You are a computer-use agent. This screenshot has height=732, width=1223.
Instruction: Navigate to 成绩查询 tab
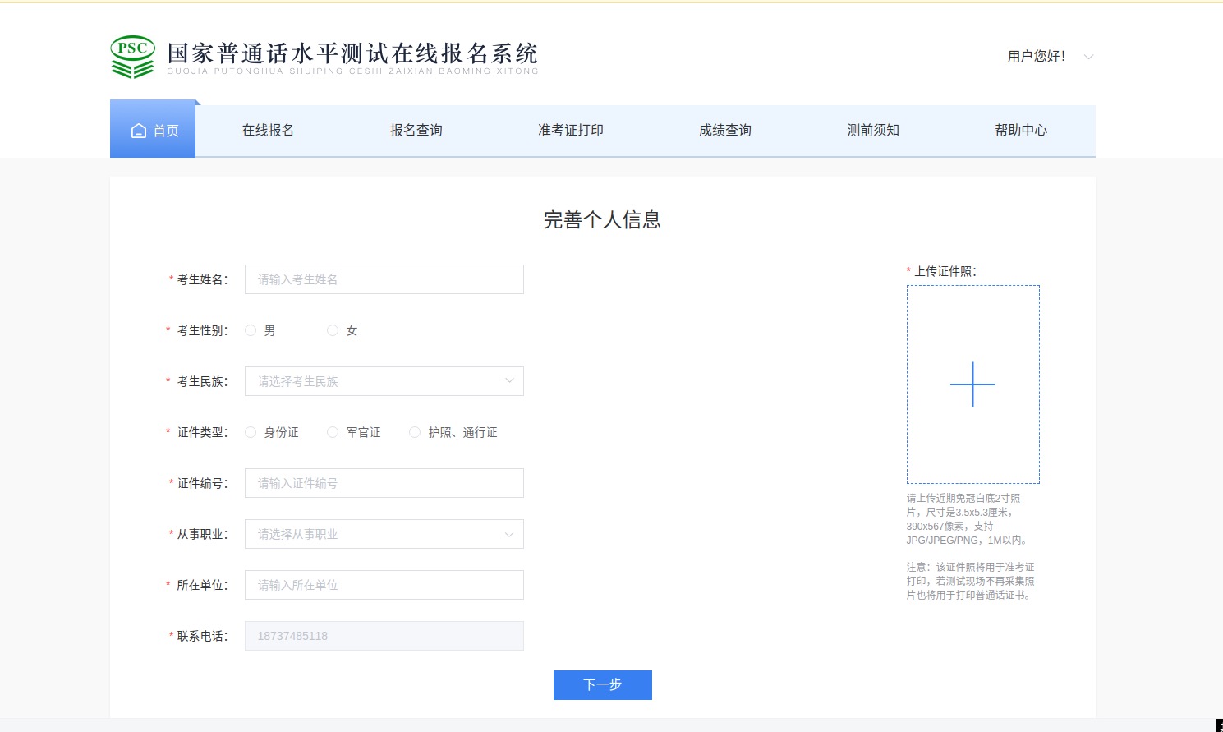tap(724, 131)
